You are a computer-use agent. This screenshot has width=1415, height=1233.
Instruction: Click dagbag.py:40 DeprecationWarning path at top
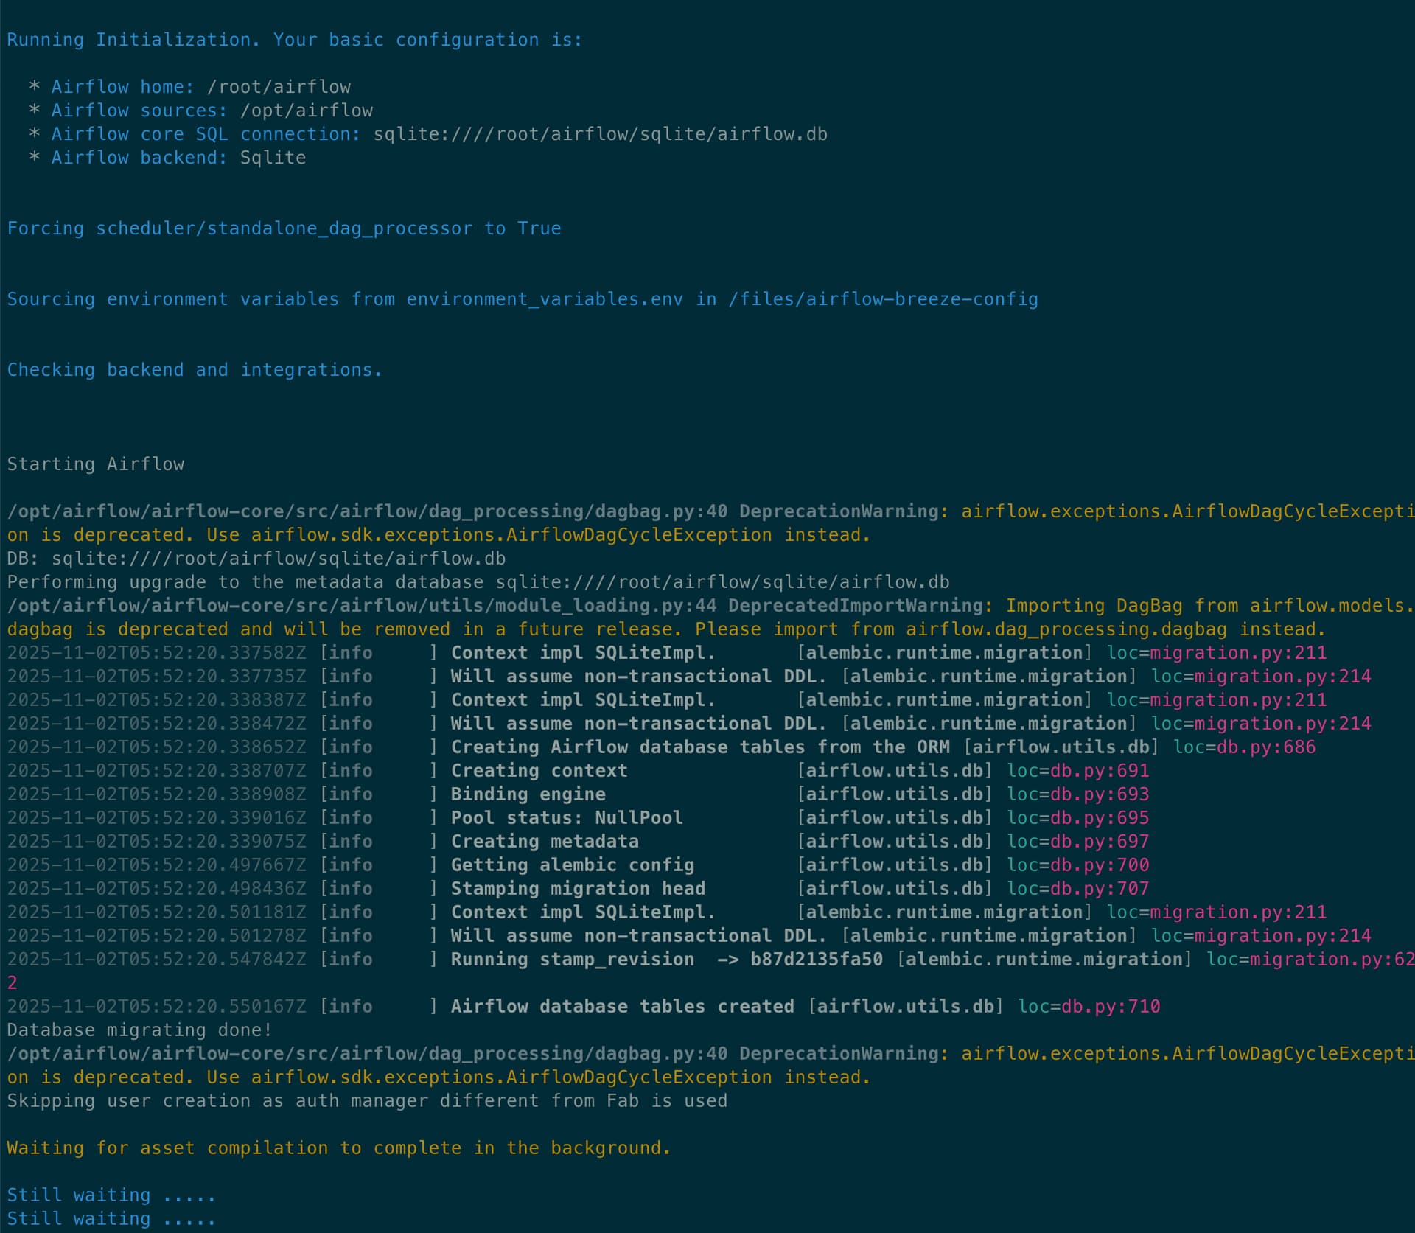[x=366, y=511]
